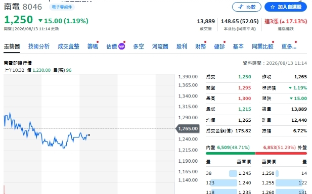Open the 成交彙整 tab
The width and height of the screenshot is (312, 194).
[68, 46]
